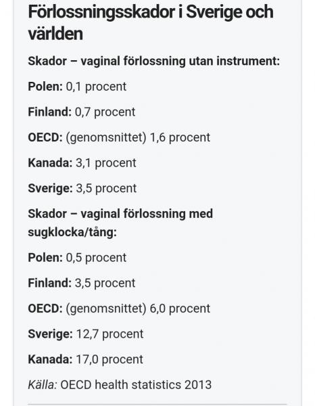Click Kanada 3,1 procent entry
This screenshot has width=315, height=406.
click(x=82, y=163)
